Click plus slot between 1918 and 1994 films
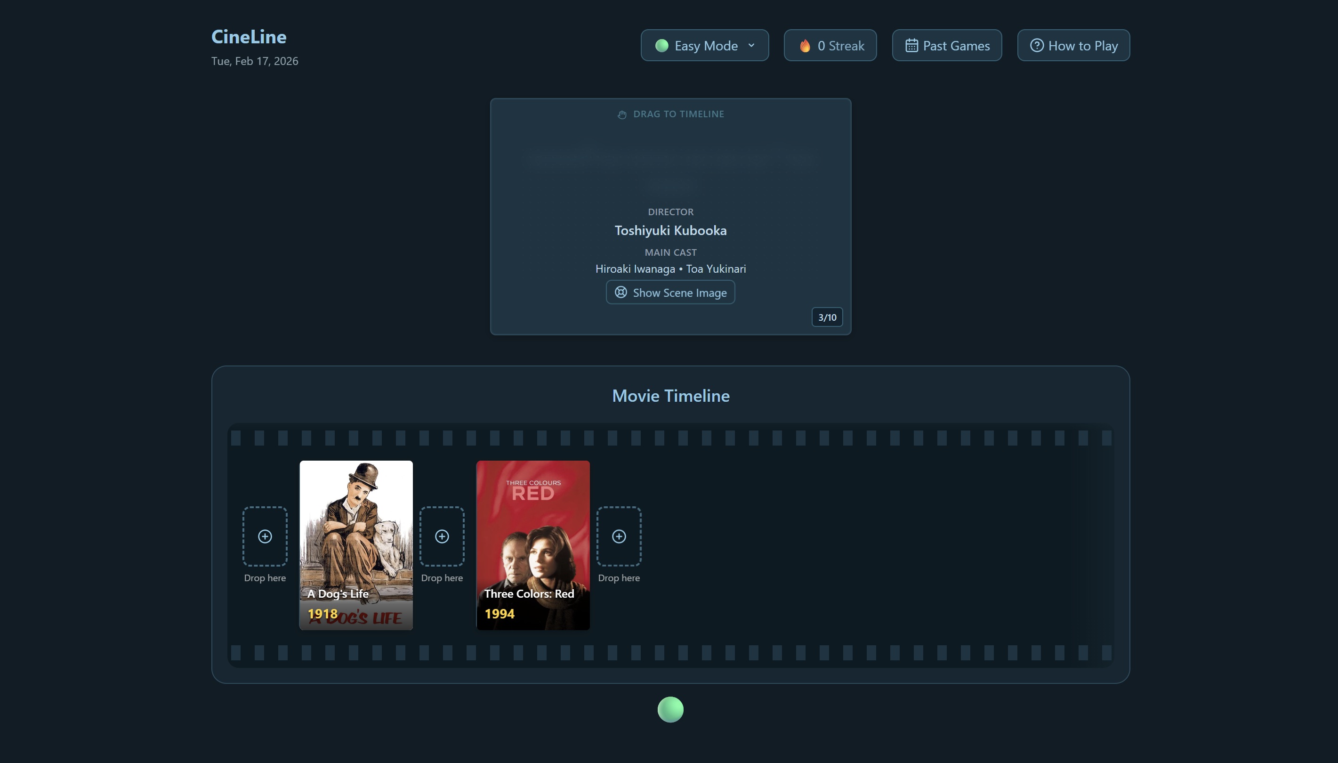Image resolution: width=1338 pixels, height=763 pixels. 442,536
